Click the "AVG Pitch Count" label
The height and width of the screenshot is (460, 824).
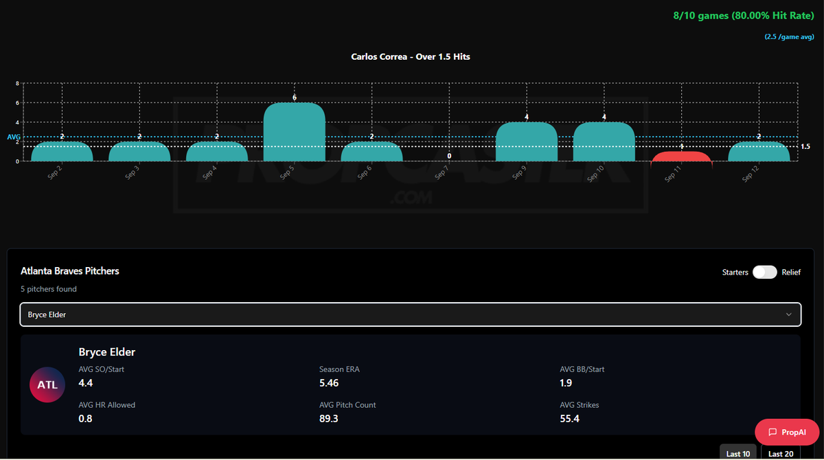[x=347, y=405]
